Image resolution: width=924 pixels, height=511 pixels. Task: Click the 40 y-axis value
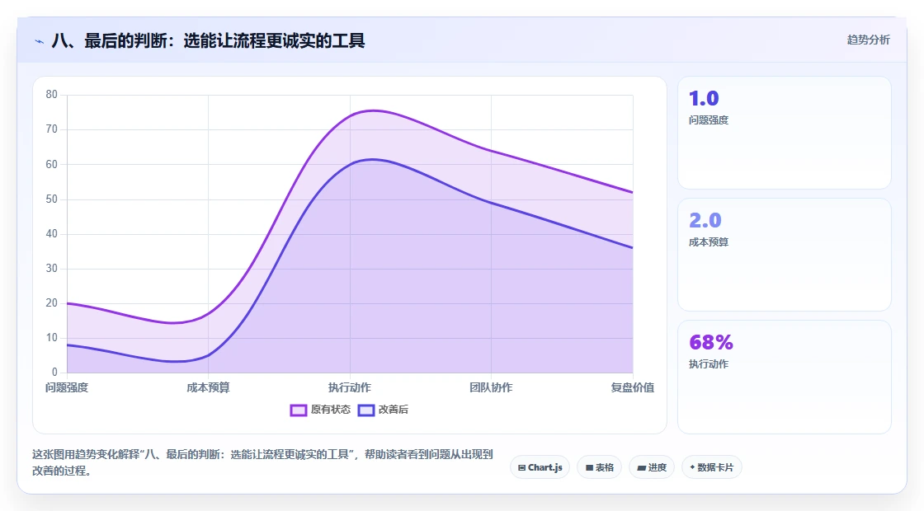click(x=52, y=234)
